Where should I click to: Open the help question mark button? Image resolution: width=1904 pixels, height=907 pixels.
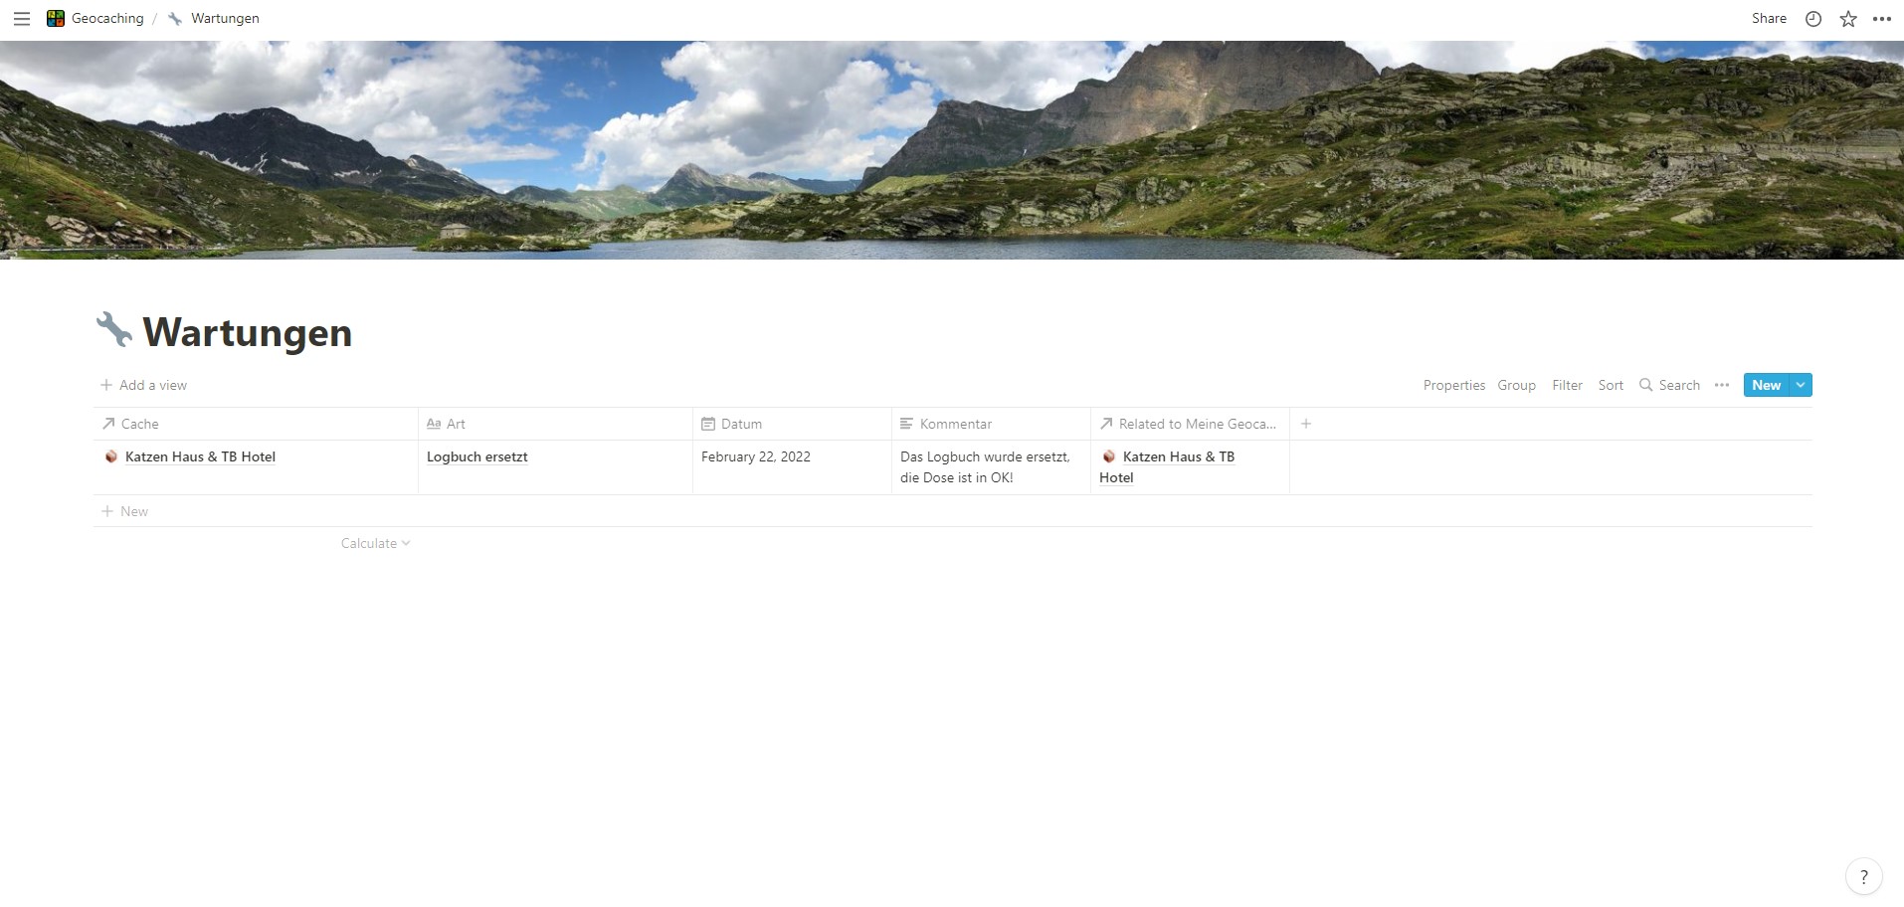pyautogui.click(x=1863, y=877)
